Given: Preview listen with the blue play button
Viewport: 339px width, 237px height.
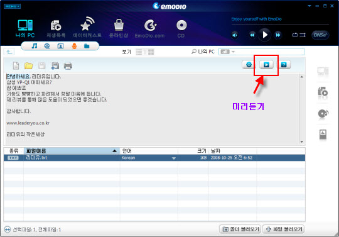Looking at the screenshot, I should click(266, 65).
